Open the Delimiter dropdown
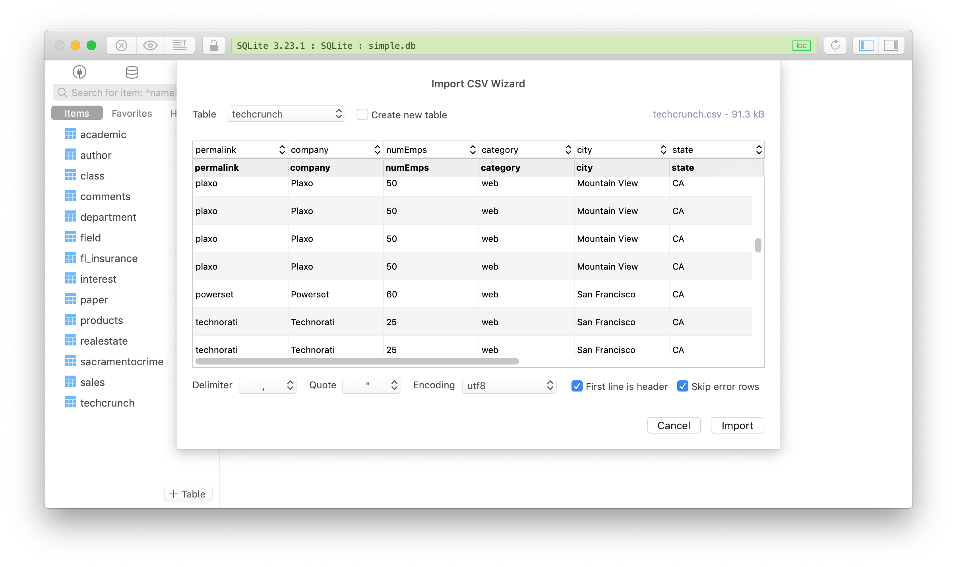 pyautogui.click(x=267, y=385)
